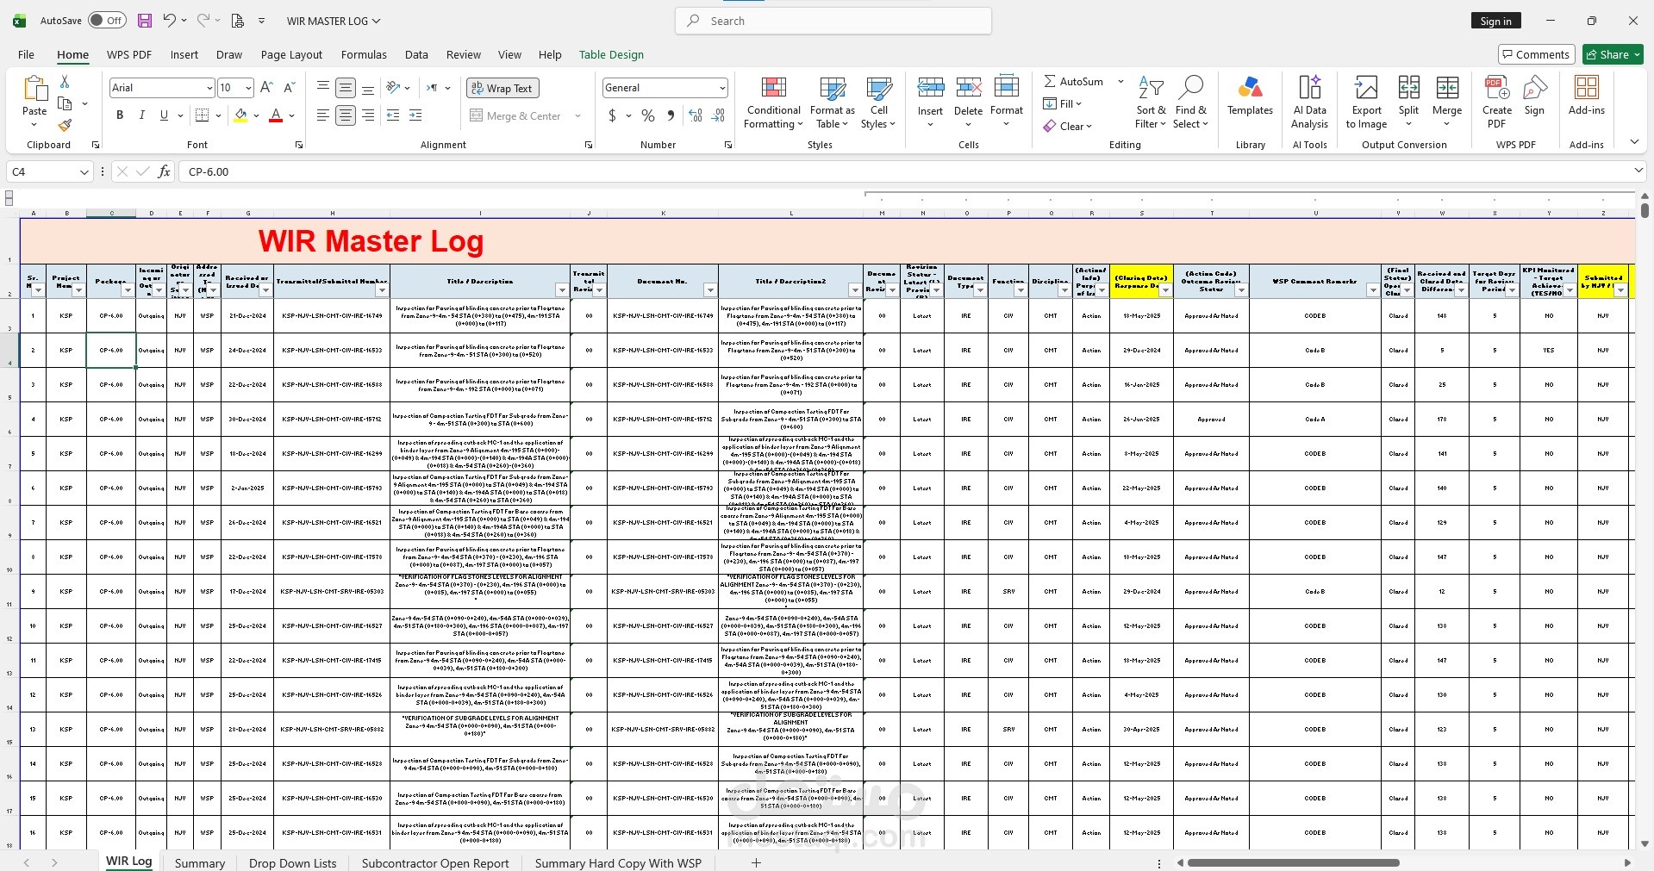This screenshot has height=871, width=1654.
Task: Open the Summary sheet tab
Action: [199, 862]
